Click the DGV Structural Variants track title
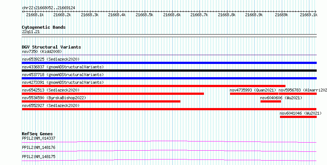The width and height of the screenshot is (327, 165). click(x=51, y=47)
